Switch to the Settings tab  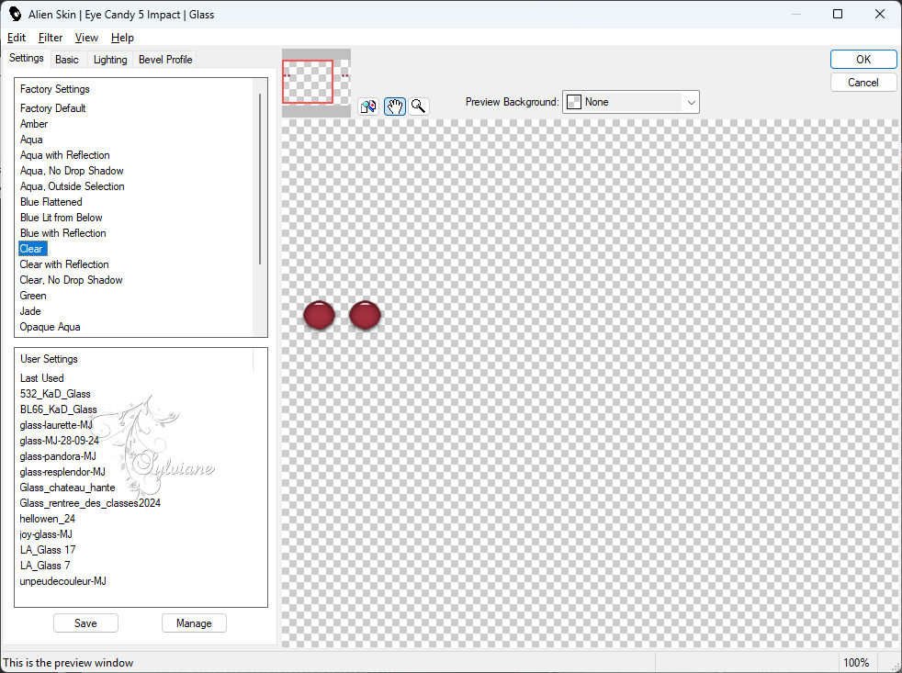coord(27,58)
